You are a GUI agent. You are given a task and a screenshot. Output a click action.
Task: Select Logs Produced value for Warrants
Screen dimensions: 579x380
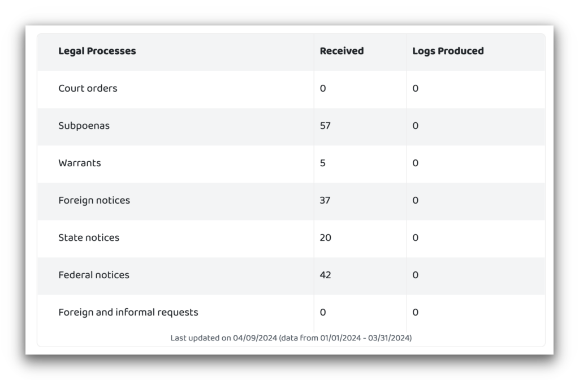click(x=416, y=163)
